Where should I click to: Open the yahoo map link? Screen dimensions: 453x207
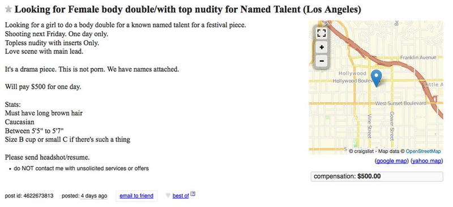click(427, 161)
